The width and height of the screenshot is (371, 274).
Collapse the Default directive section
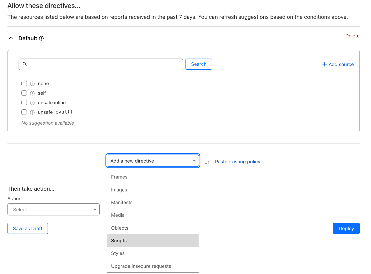[11, 38]
